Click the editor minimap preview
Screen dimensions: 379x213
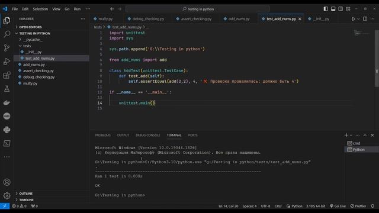coord(362,33)
